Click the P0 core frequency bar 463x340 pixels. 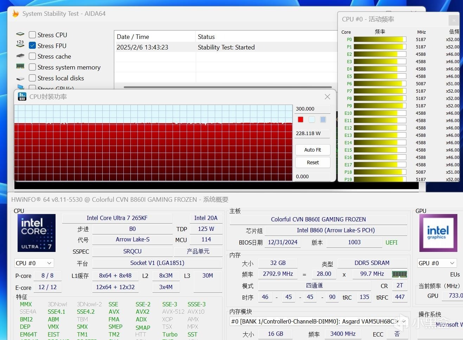point(380,39)
